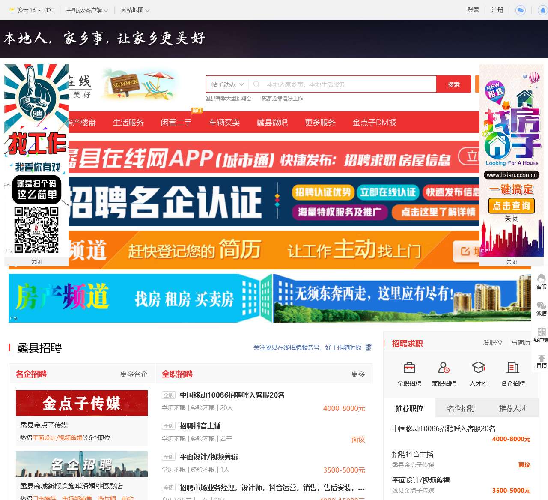The width and height of the screenshot is (548, 500).
Task: Click the 兼职招聘 part-time clock icon
Action: [444, 368]
